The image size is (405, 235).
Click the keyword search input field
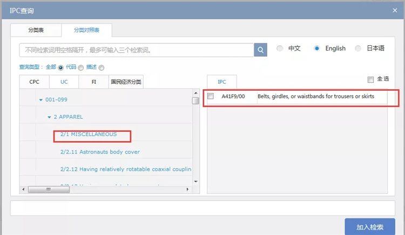(136, 50)
